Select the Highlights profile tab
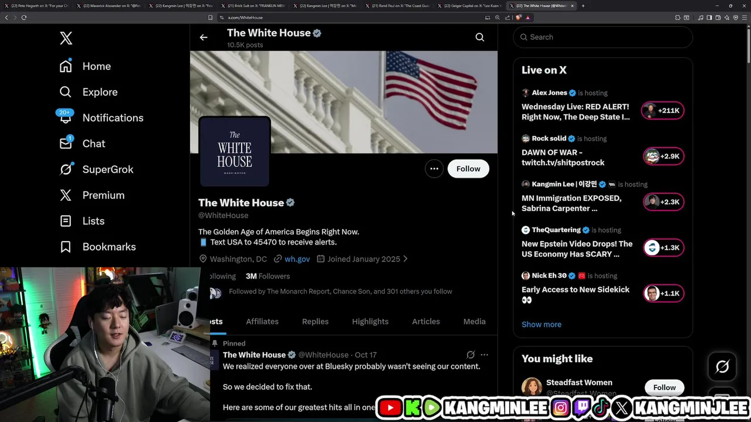Screen dimensions: 751x422 click(x=370, y=322)
